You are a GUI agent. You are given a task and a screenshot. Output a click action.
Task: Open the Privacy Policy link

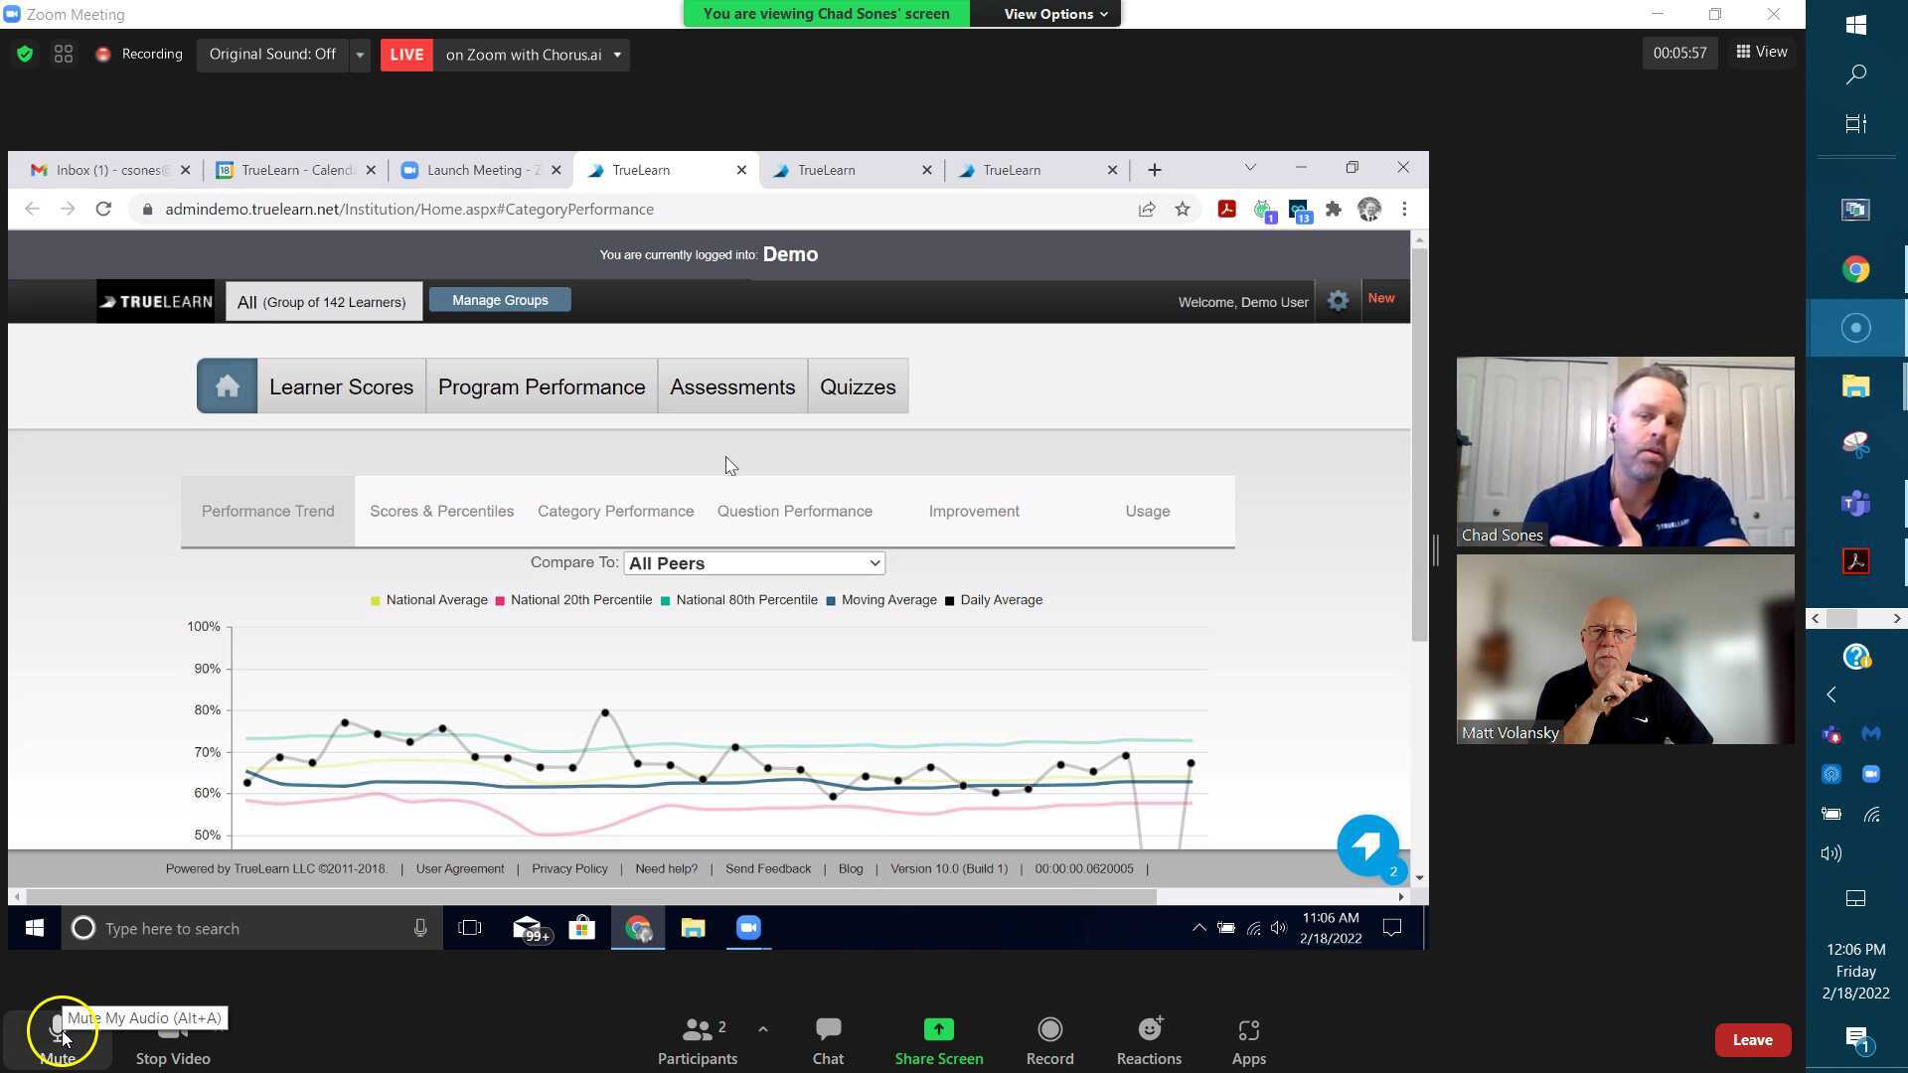click(569, 868)
